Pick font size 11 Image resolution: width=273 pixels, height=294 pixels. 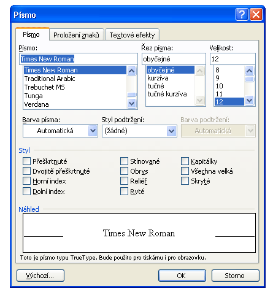229,94
